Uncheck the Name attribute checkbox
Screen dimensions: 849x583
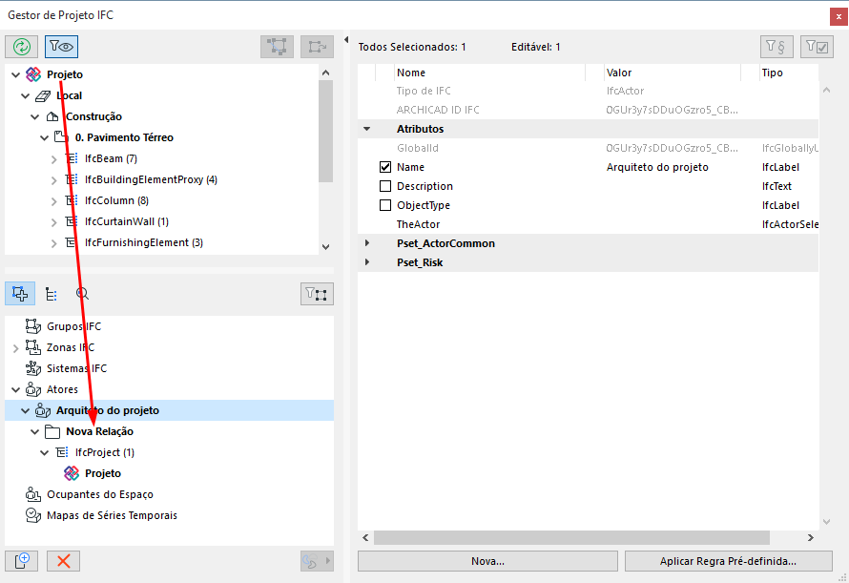tap(385, 167)
